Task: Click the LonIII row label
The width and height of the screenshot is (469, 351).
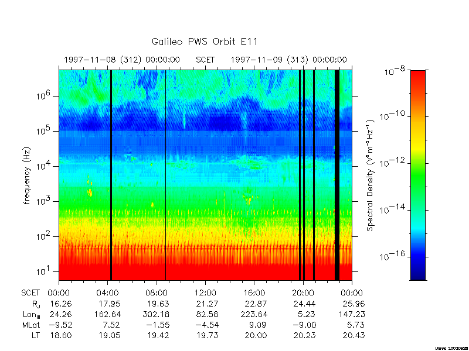Action: [32, 315]
